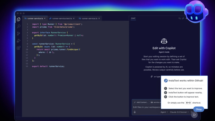215x121 pixels.
Task: Click 'getById: async (id: number) =>' line
Action: point(52,47)
